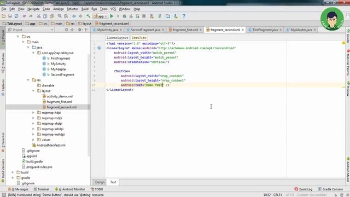The image size is (350, 197).
Task: Click the scroll-from-source target icon in Project panel
Action: (x=67, y=30)
